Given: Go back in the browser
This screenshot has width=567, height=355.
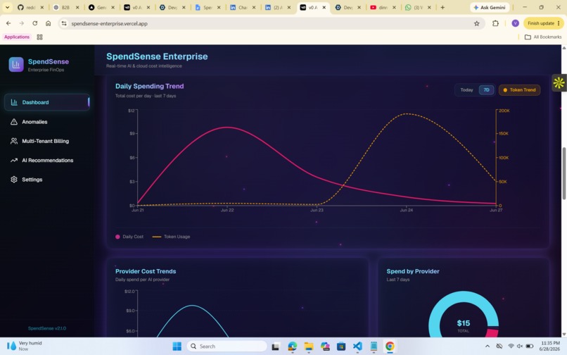Looking at the screenshot, I should point(8,23).
